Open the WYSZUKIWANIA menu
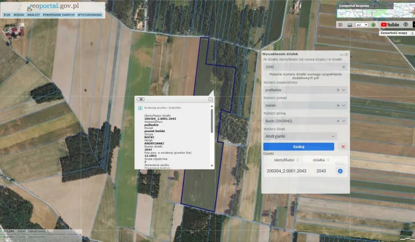Screen dimensions: 415x242 pyautogui.click(x=89, y=14)
